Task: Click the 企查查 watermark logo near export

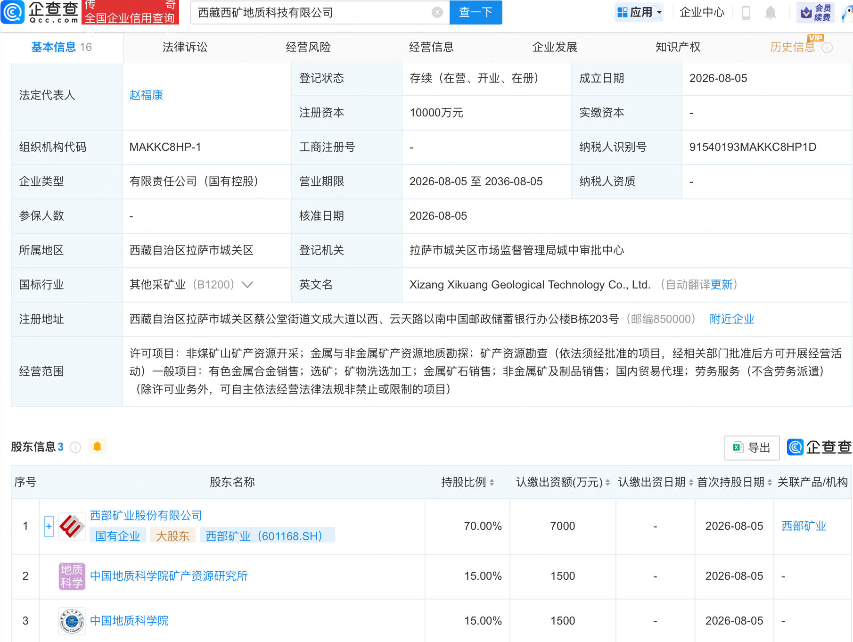Action: [819, 447]
